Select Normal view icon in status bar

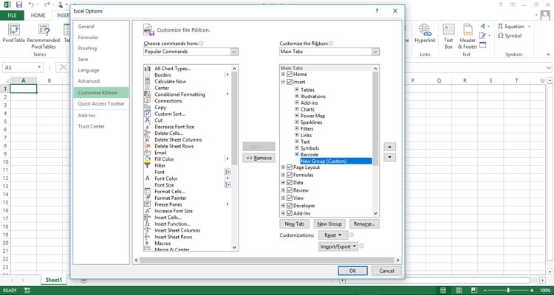(x=443, y=290)
